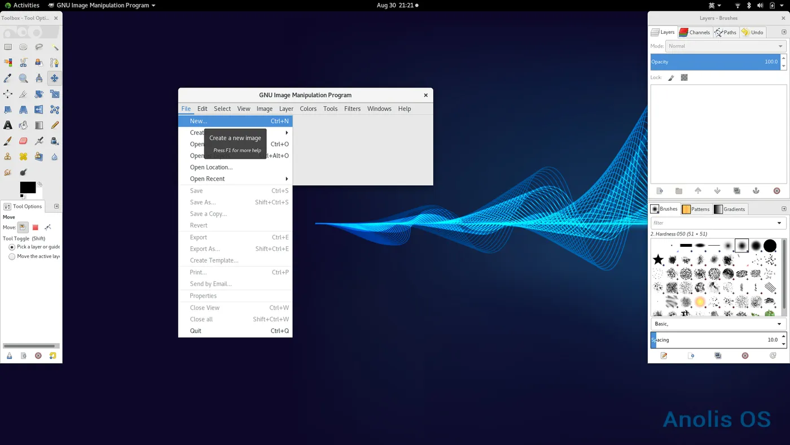The image size is (790, 445).
Task: Select the Rotate tool
Action: 39,94
